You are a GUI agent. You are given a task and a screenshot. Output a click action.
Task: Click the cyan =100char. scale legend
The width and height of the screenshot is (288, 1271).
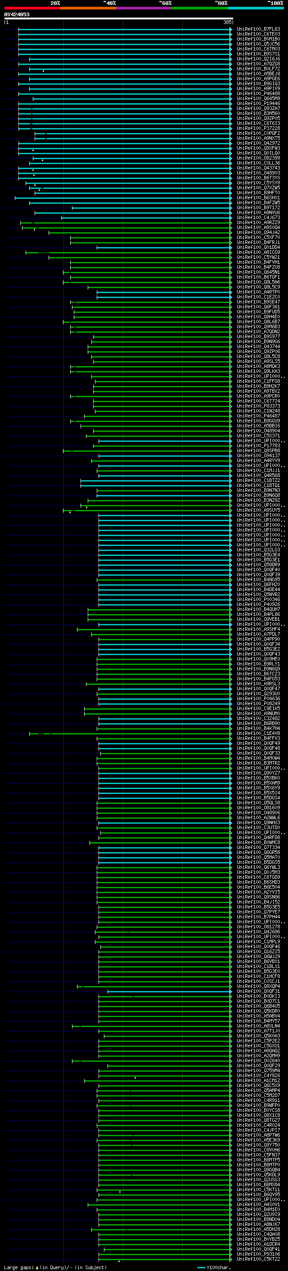pos(214,1267)
